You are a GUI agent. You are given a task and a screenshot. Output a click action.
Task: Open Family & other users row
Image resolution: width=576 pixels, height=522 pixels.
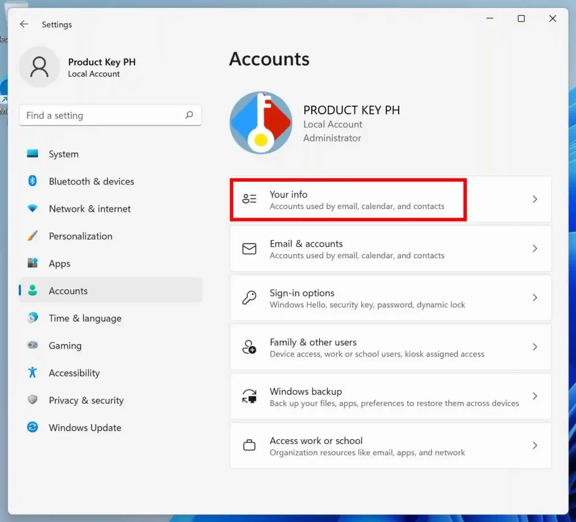(390, 346)
